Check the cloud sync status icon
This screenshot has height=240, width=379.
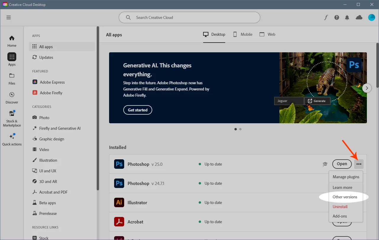[359, 17]
